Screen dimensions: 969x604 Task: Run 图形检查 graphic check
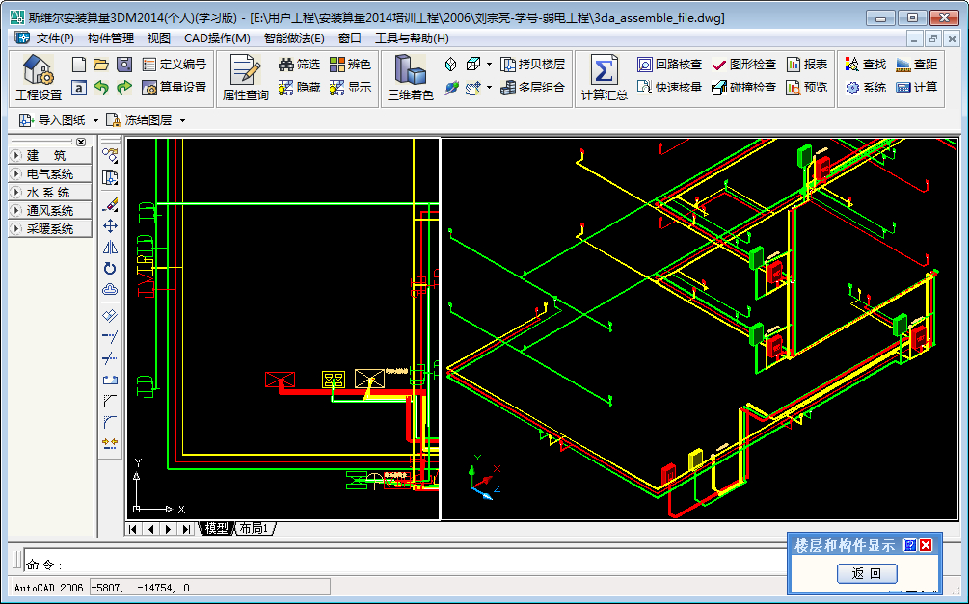744,65
